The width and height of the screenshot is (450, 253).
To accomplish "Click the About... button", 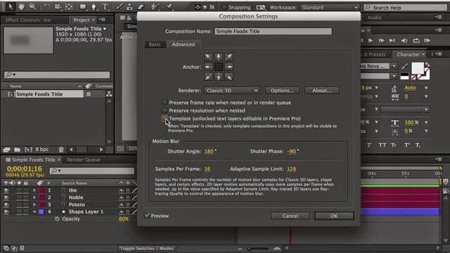I will pyautogui.click(x=322, y=91).
